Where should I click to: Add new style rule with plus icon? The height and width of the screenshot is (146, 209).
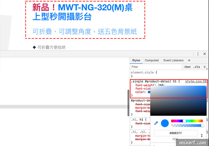205,67
